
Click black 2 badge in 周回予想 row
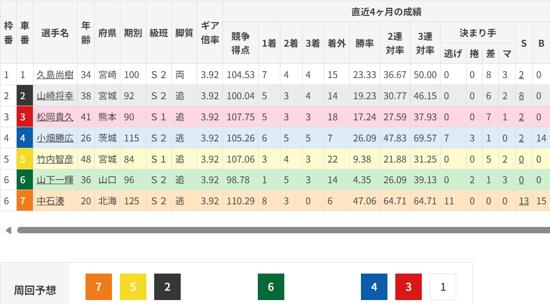coord(167,287)
